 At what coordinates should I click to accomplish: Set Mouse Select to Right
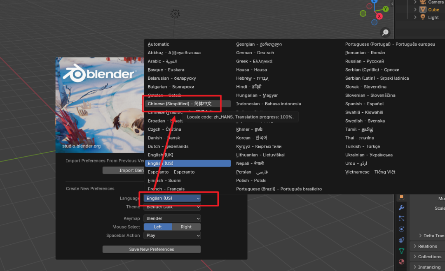186,227
